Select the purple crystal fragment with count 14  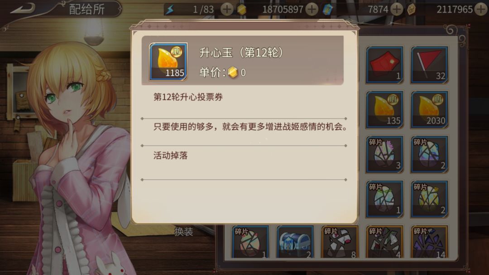(x=429, y=242)
